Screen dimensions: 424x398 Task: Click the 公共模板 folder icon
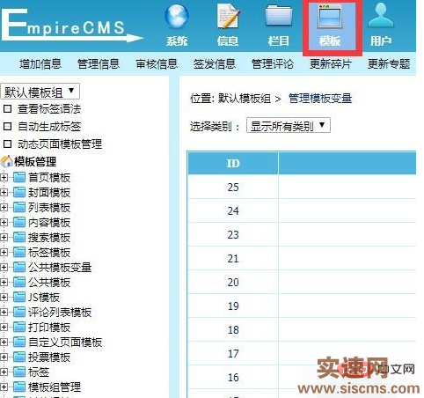pyautogui.click(x=19, y=282)
